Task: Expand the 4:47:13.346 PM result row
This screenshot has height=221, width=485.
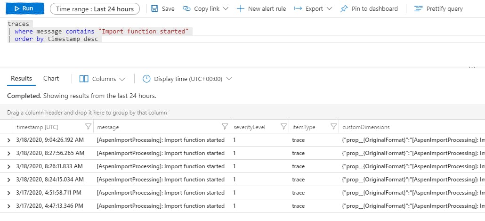Action: 8,206
